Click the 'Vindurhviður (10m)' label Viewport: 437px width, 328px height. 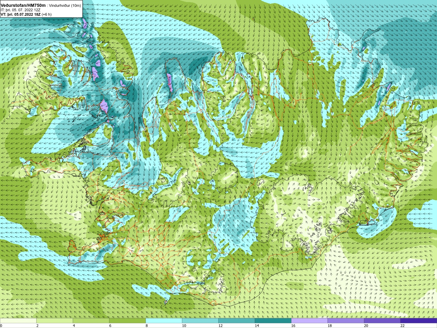65,5
